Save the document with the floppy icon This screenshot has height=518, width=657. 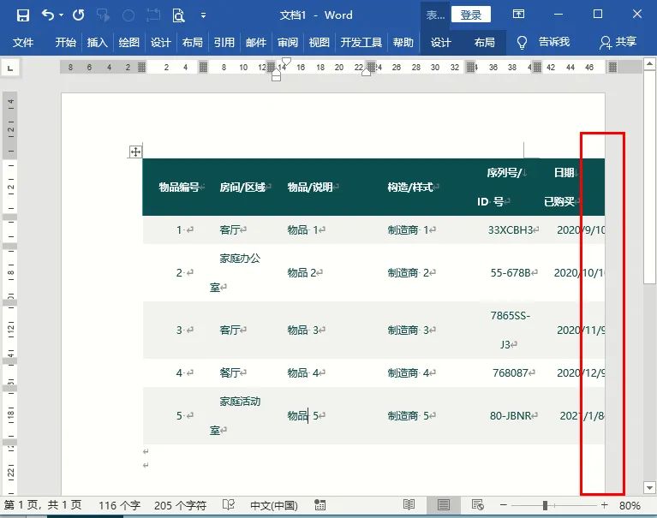23,15
